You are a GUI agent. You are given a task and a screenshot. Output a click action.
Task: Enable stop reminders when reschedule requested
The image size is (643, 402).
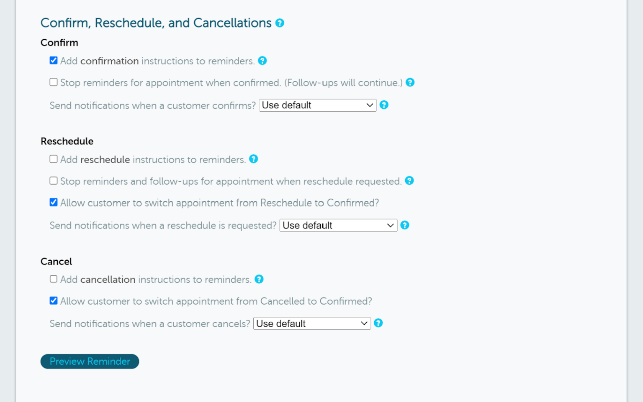(53, 181)
